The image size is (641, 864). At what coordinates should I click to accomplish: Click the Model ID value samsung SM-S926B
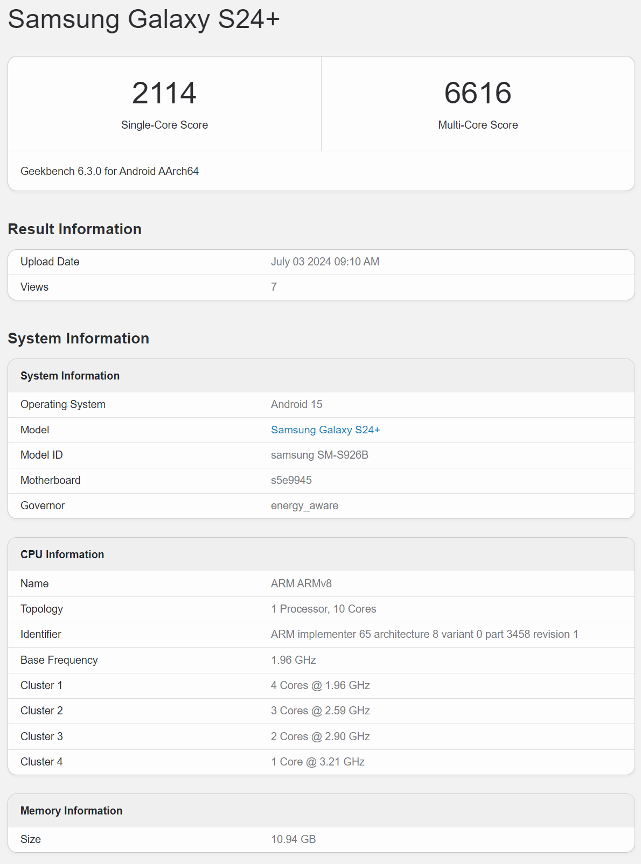pos(319,455)
